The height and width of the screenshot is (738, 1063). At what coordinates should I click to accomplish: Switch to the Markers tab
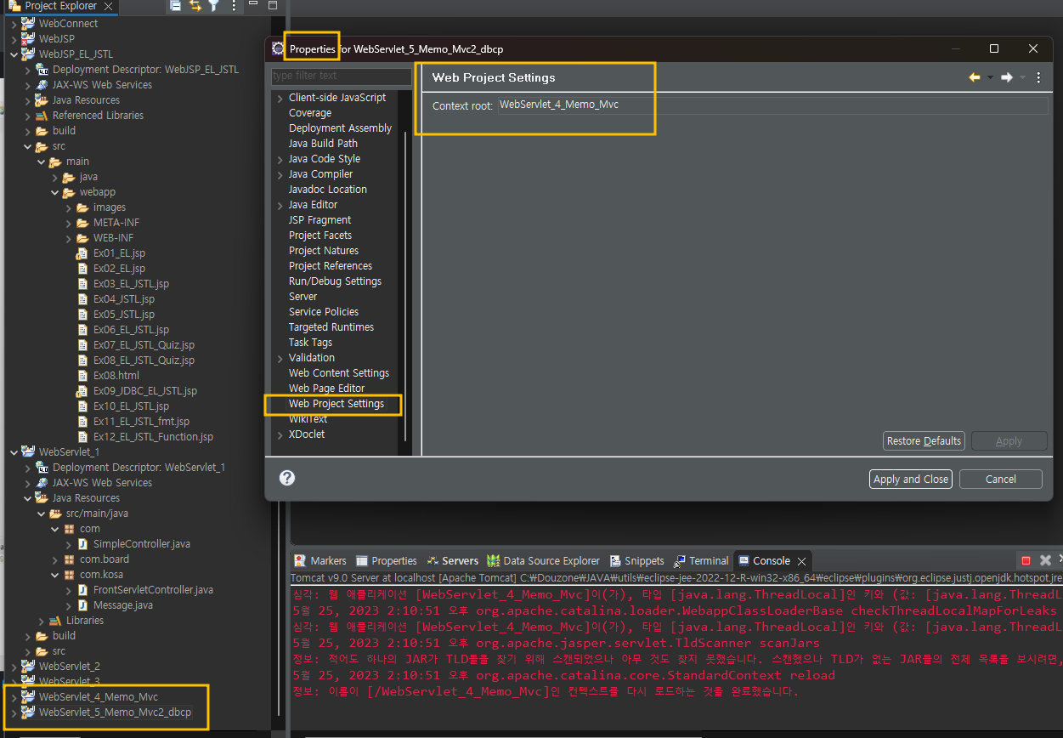pos(320,561)
